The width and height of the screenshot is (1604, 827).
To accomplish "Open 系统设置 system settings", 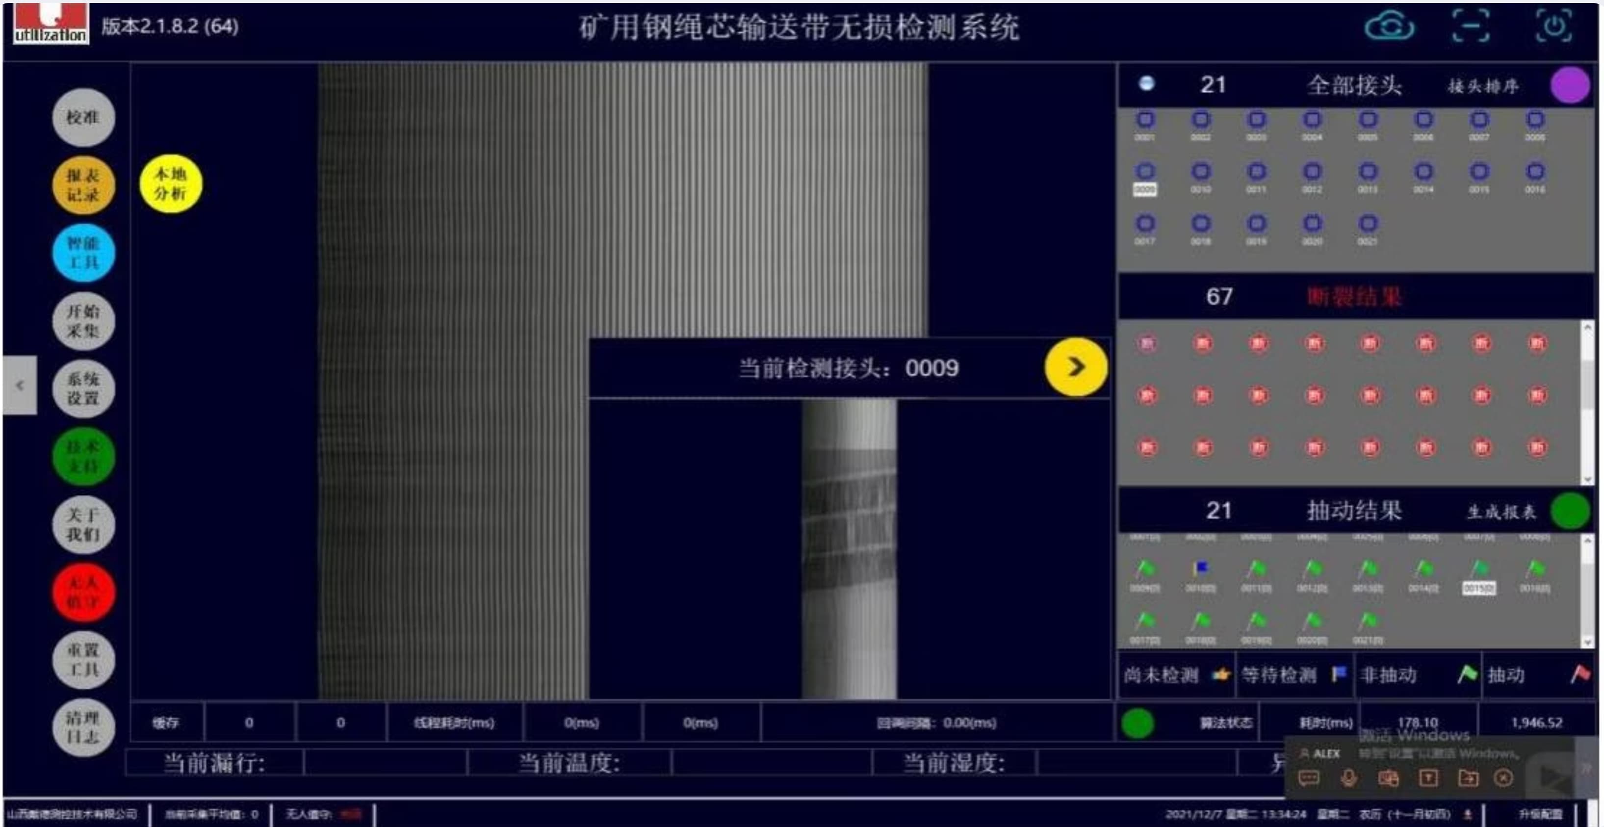I will (83, 388).
